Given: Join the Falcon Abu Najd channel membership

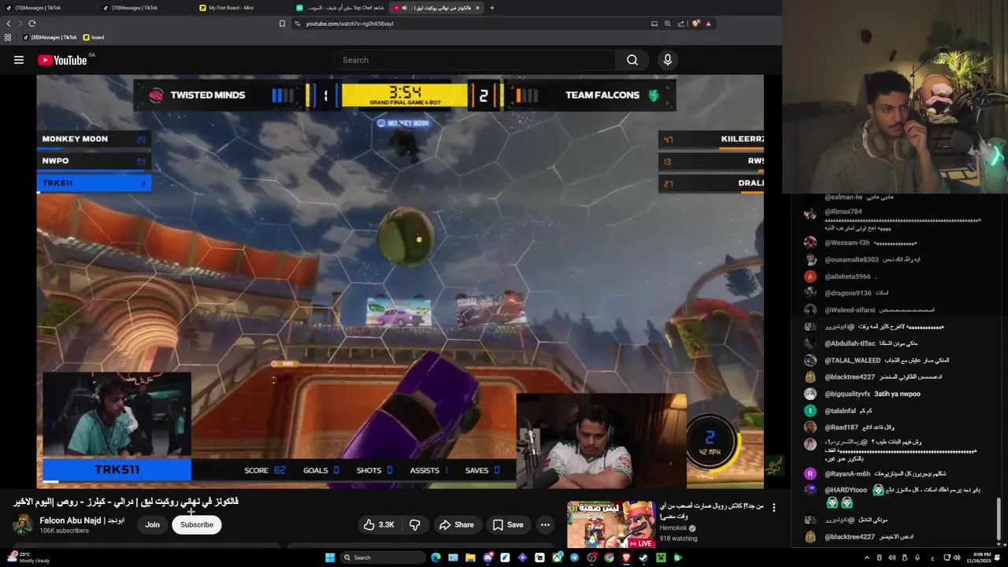Looking at the screenshot, I should pos(152,524).
